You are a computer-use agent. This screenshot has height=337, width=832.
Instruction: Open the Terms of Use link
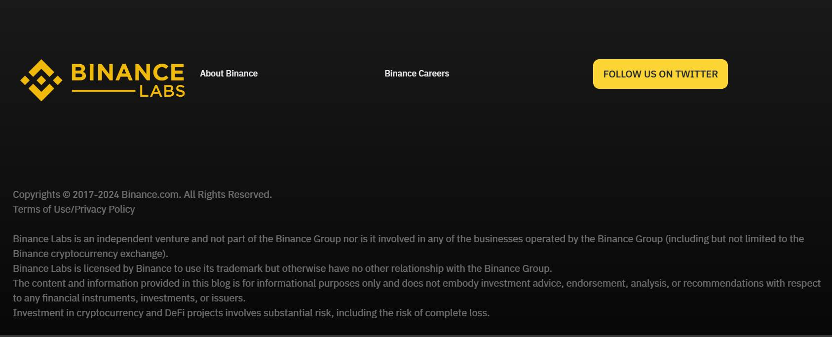(x=42, y=209)
